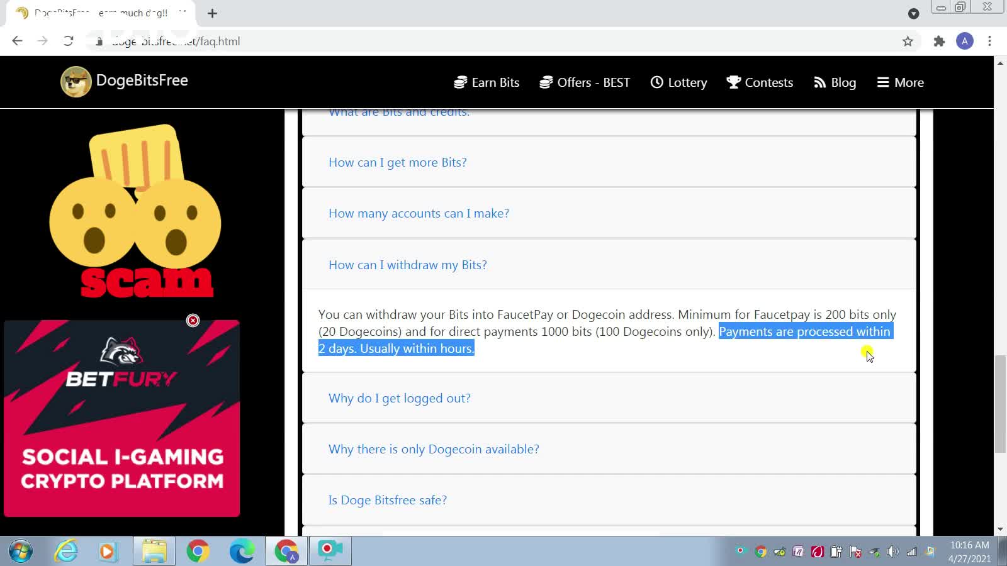View site security info via padlock icon

(x=99, y=42)
